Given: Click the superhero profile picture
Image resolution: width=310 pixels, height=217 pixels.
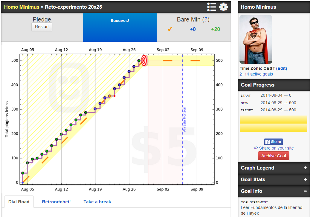Looking at the screenshot, I should click(256, 39).
